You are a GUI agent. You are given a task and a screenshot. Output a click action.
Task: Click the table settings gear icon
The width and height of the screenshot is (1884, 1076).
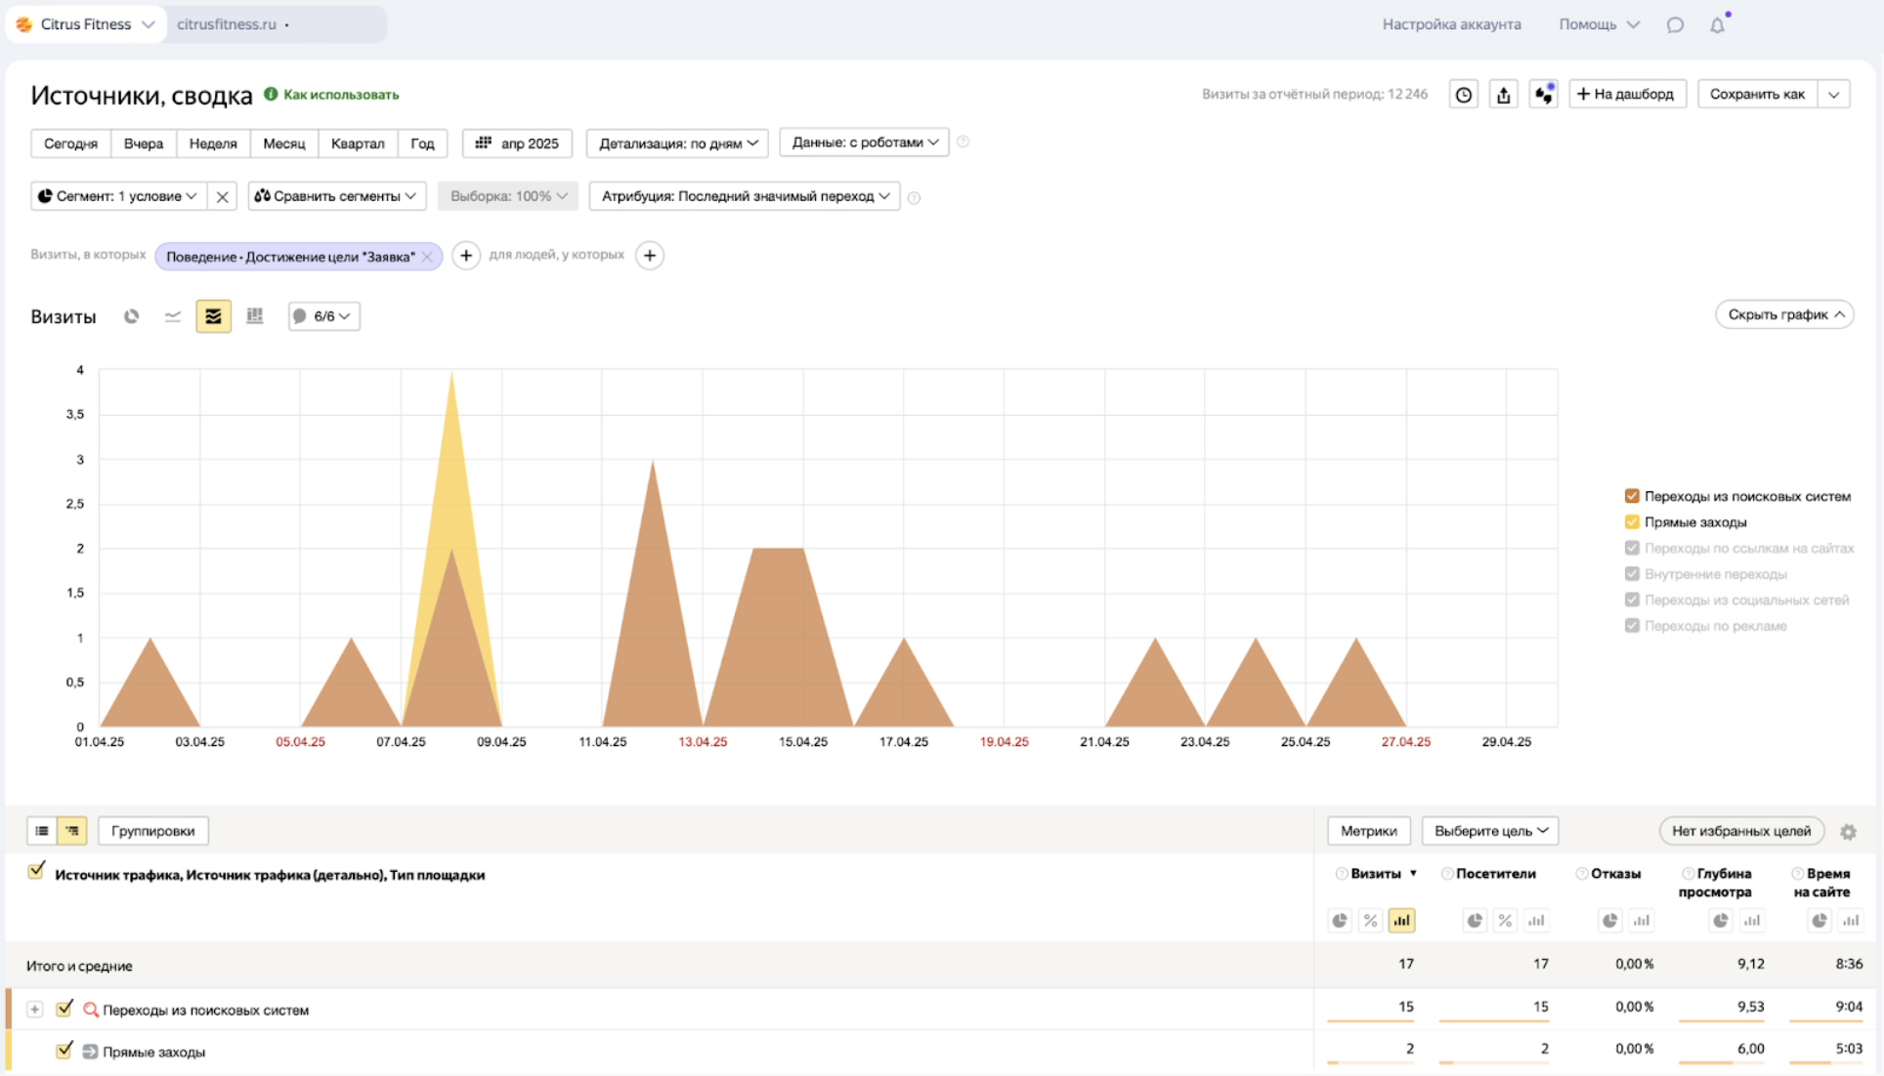(1848, 832)
